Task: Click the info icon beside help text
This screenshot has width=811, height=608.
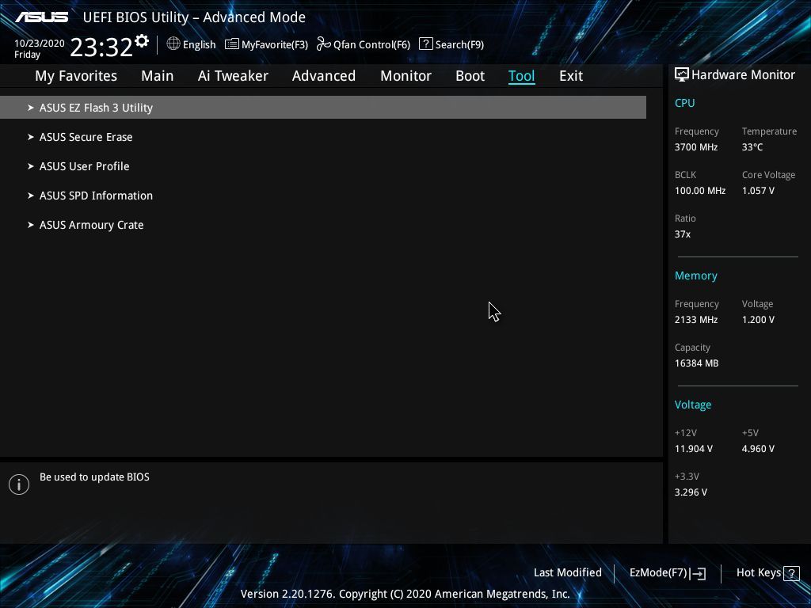Action: [19, 484]
